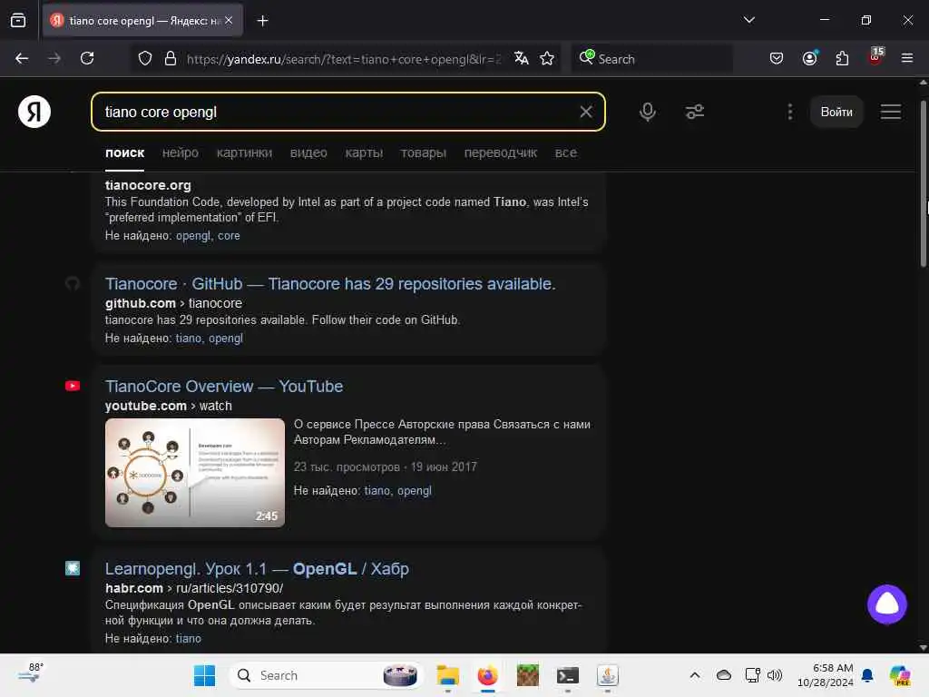This screenshot has width=929, height=697.
Task: Show hidden system tray icons
Action: (x=694, y=675)
